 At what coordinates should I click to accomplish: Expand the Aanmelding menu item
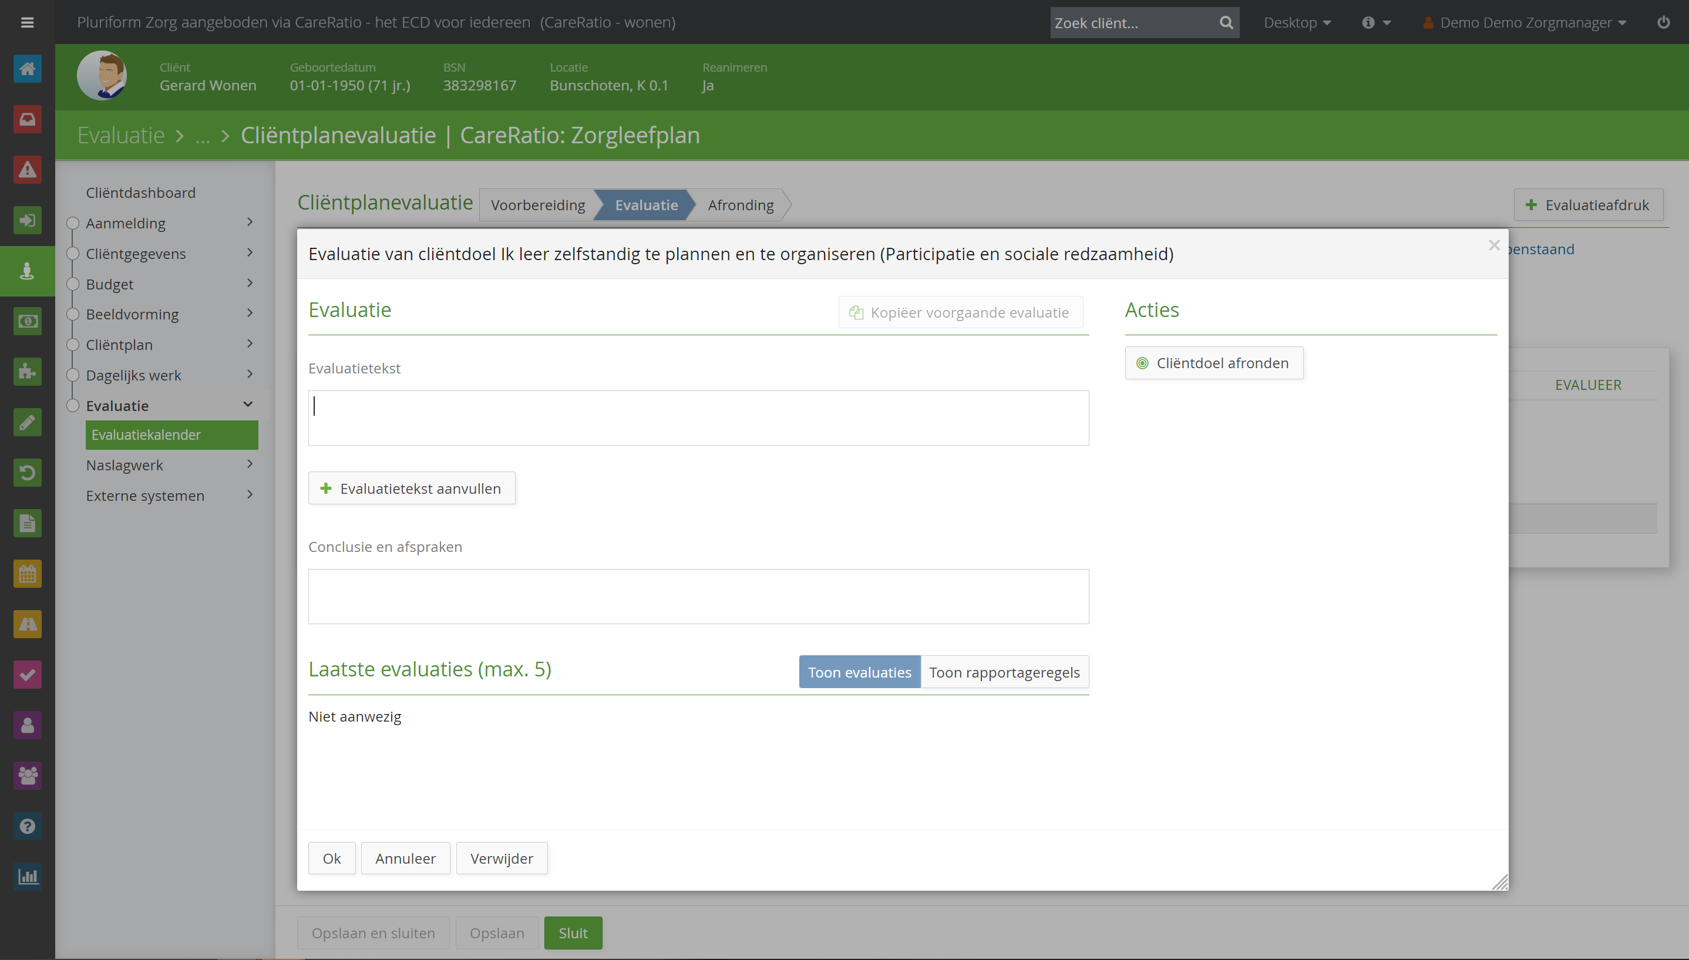169,223
